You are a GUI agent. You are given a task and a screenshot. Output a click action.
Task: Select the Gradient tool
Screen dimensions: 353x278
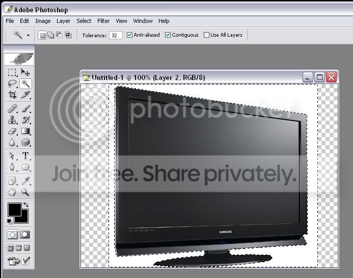[25, 131]
